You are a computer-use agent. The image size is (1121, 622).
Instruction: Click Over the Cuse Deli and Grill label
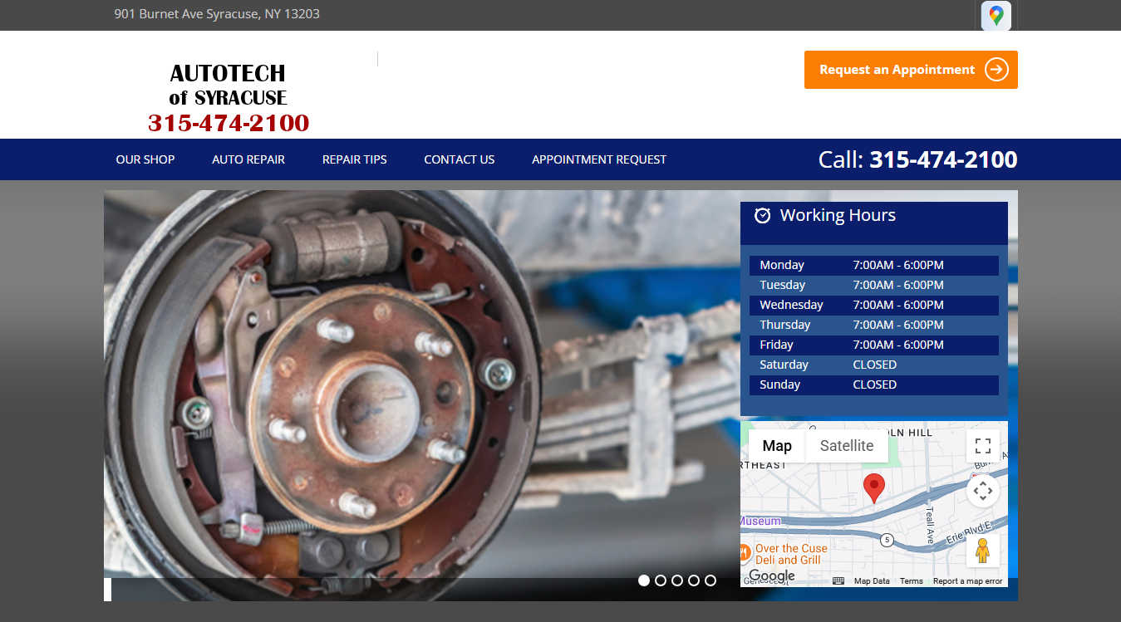click(x=791, y=554)
